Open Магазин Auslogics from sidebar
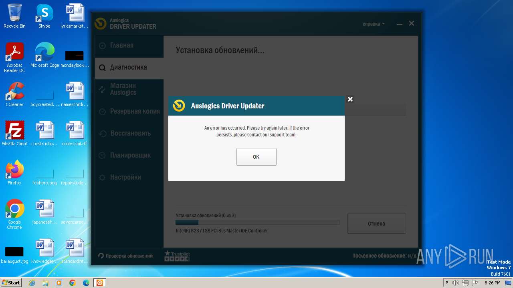Viewport: 513px width, 288px height. (x=129, y=89)
